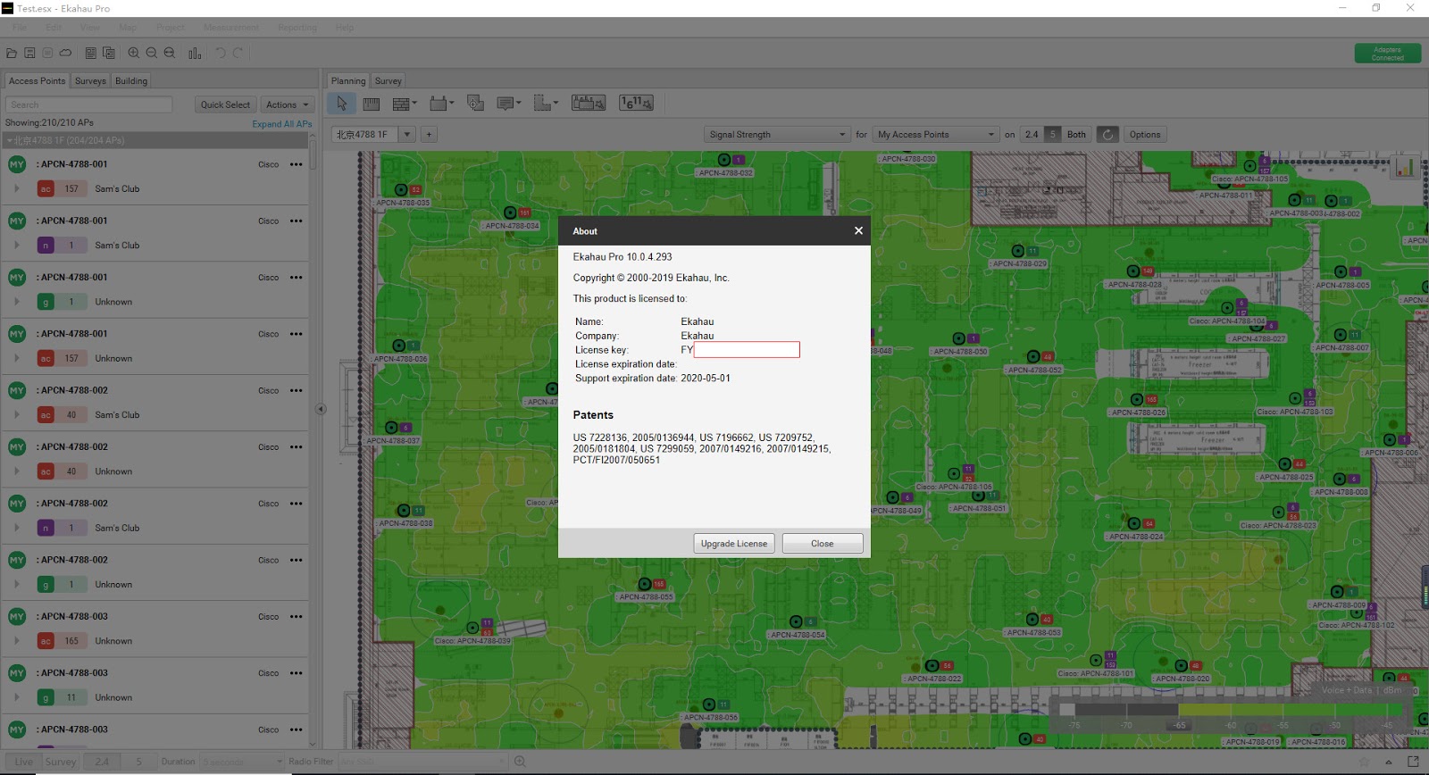Open the bar chart statistics icon
The height and width of the screenshot is (775, 1429).
pyautogui.click(x=195, y=54)
